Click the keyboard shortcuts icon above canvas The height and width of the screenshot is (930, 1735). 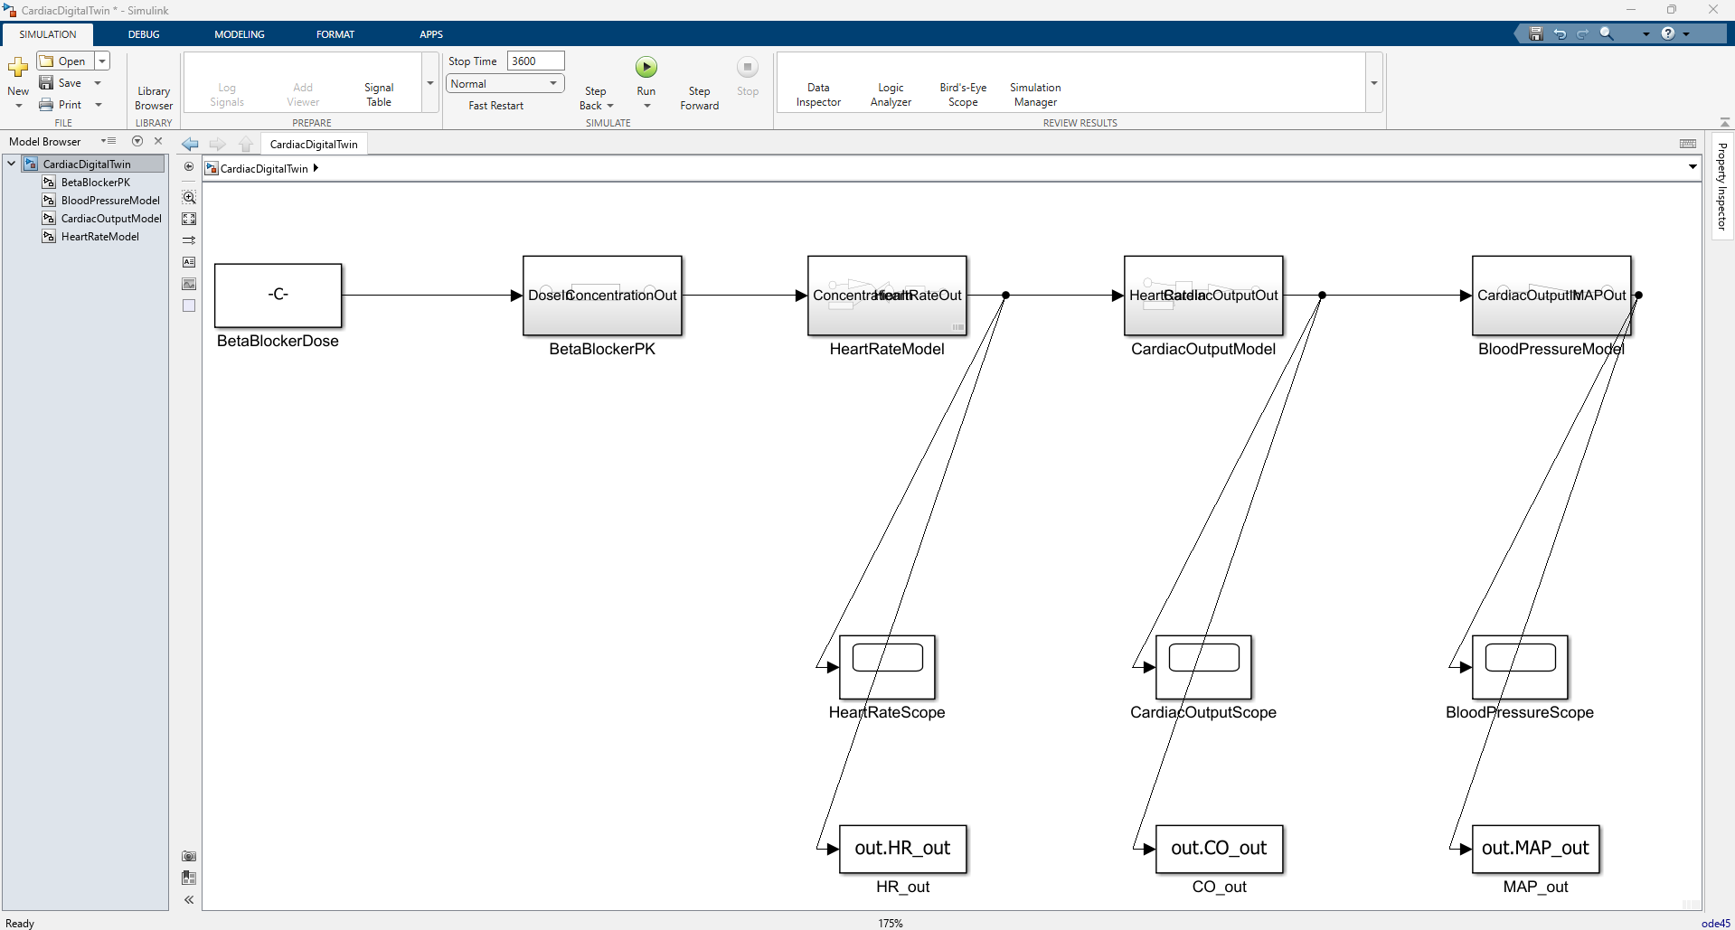click(x=1688, y=143)
